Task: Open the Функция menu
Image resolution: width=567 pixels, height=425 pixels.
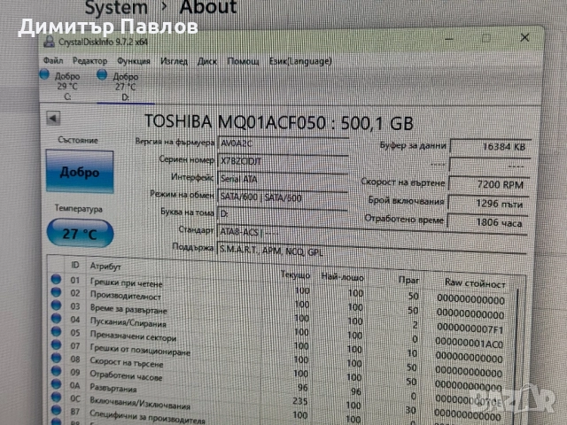Action: (x=134, y=61)
